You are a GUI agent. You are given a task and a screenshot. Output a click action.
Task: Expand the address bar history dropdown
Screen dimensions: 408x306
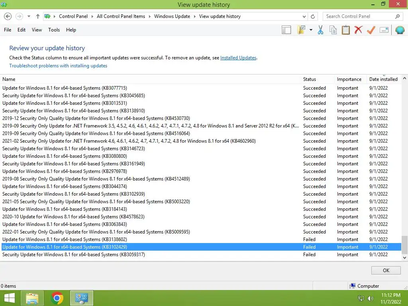[x=304, y=16]
